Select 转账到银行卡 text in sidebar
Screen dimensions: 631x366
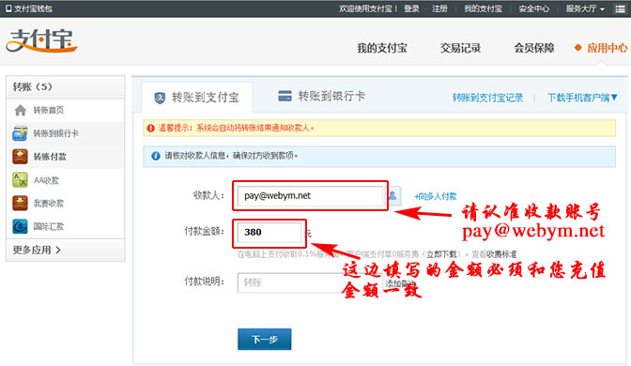tap(56, 133)
